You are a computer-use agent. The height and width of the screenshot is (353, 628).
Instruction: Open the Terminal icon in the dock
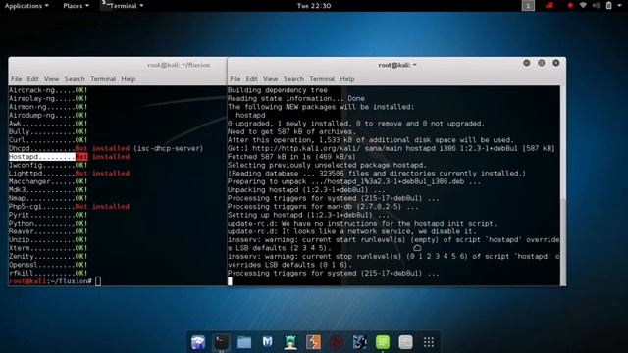[x=221, y=342]
